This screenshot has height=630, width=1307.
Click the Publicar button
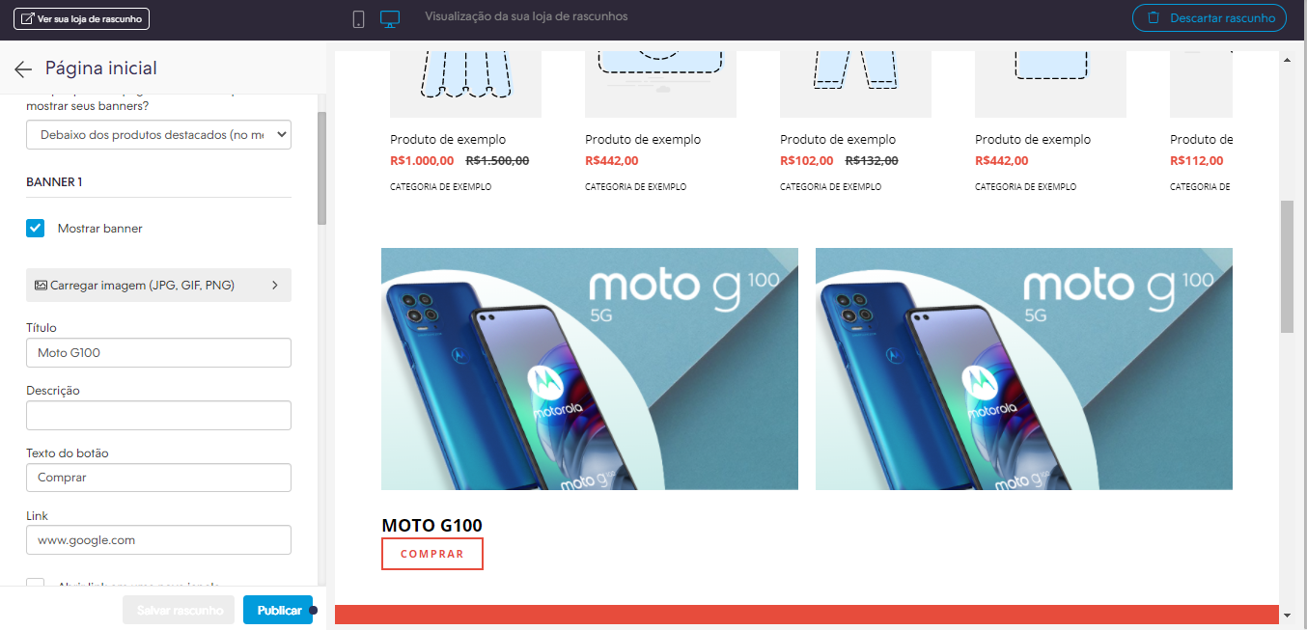[279, 610]
